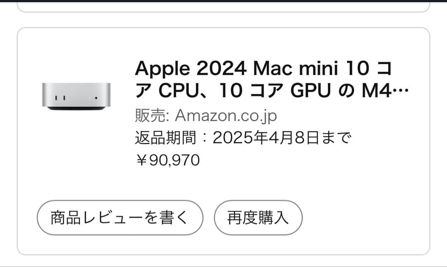The image size is (447, 267).
Task: Reorder the Mac mini from this card
Action: (x=257, y=217)
